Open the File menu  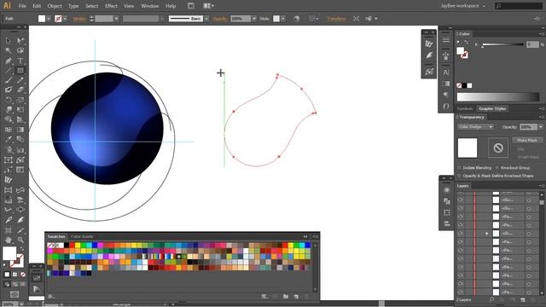coord(22,6)
